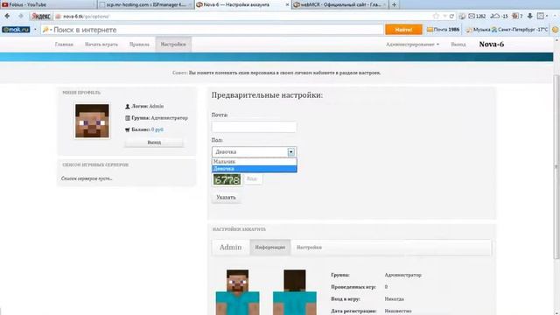
Task: Open Правила in the site navigation
Action: coord(139,45)
